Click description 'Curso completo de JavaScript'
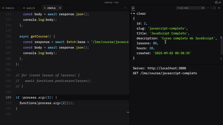This screenshot has width=223, height=125. click(188, 38)
